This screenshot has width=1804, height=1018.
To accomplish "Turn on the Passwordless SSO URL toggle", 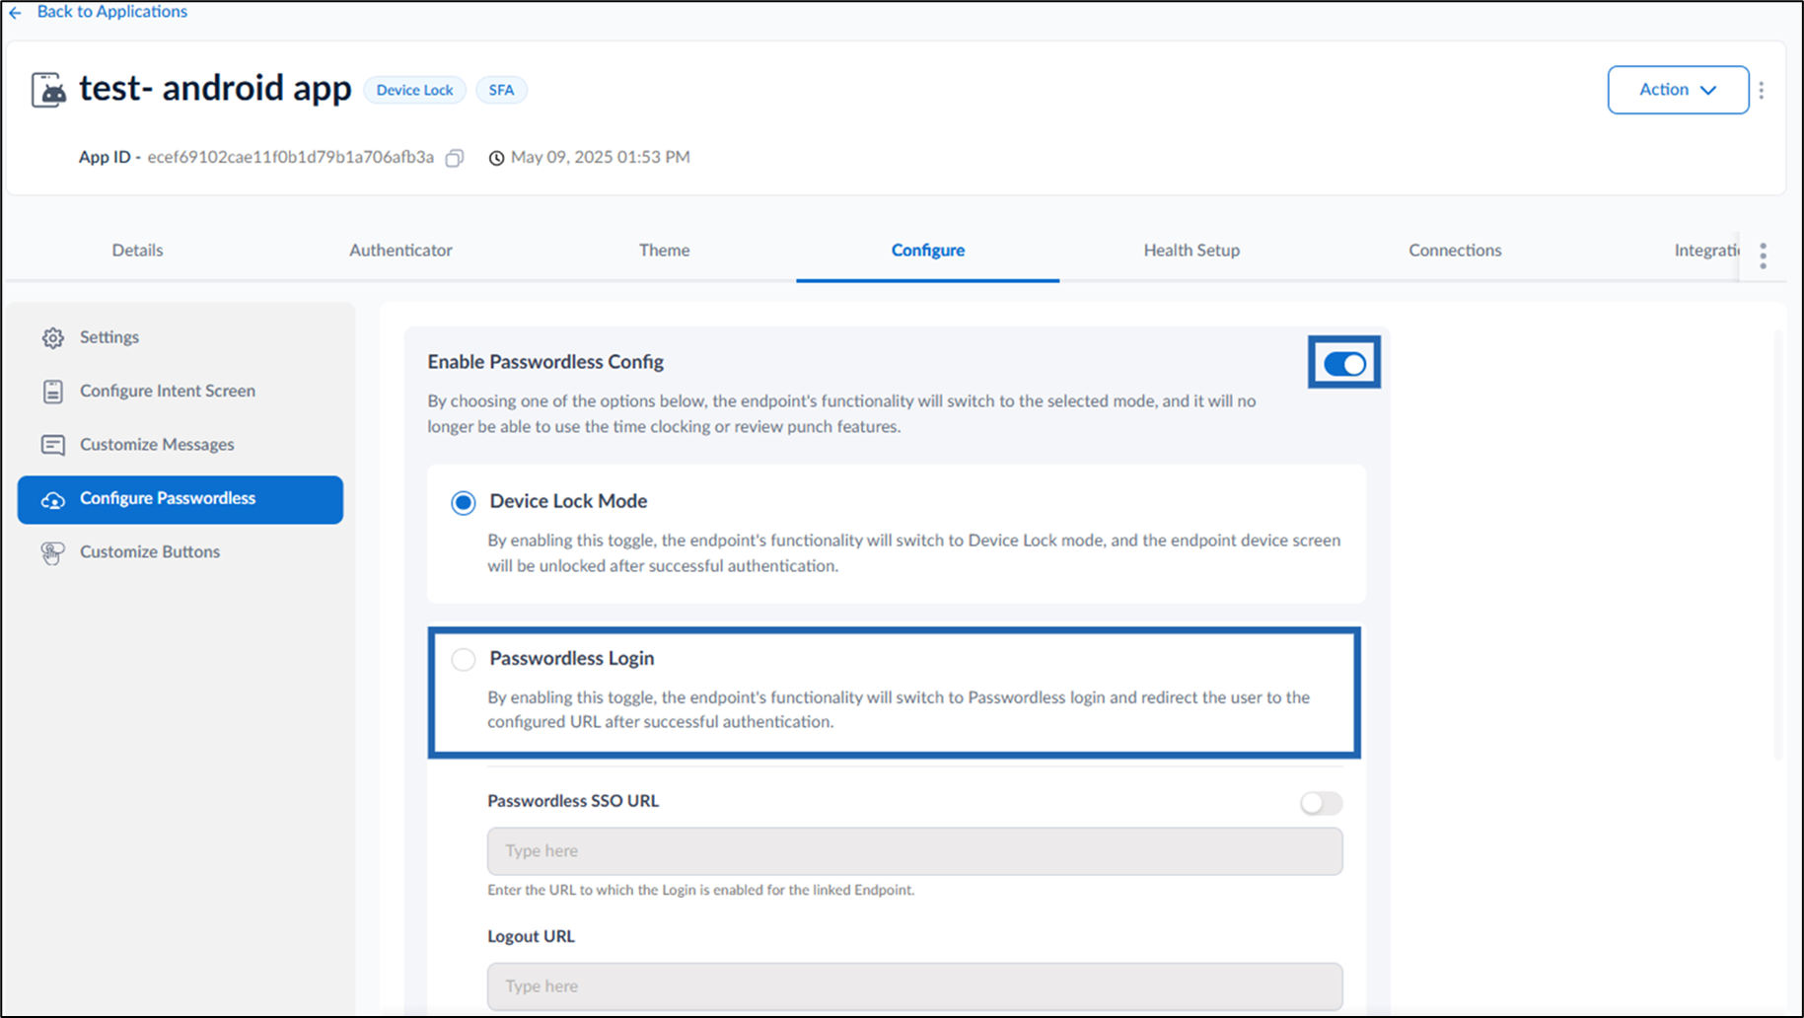I will click(x=1321, y=803).
